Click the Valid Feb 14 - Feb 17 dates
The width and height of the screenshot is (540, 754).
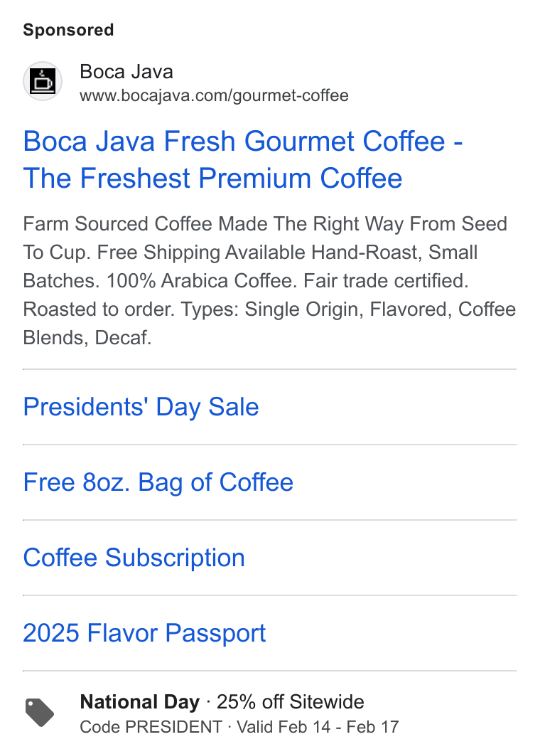click(x=318, y=727)
